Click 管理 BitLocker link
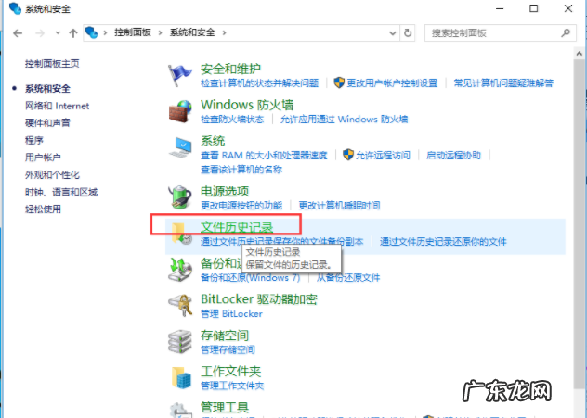This screenshot has width=587, height=418. click(x=231, y=314)
